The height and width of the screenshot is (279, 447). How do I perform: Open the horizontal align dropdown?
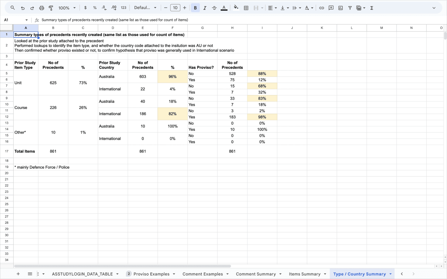pyautogui.click(x=272, y=8)
